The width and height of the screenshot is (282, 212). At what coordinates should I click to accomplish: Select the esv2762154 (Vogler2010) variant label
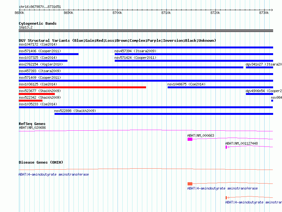click(41, 64)
